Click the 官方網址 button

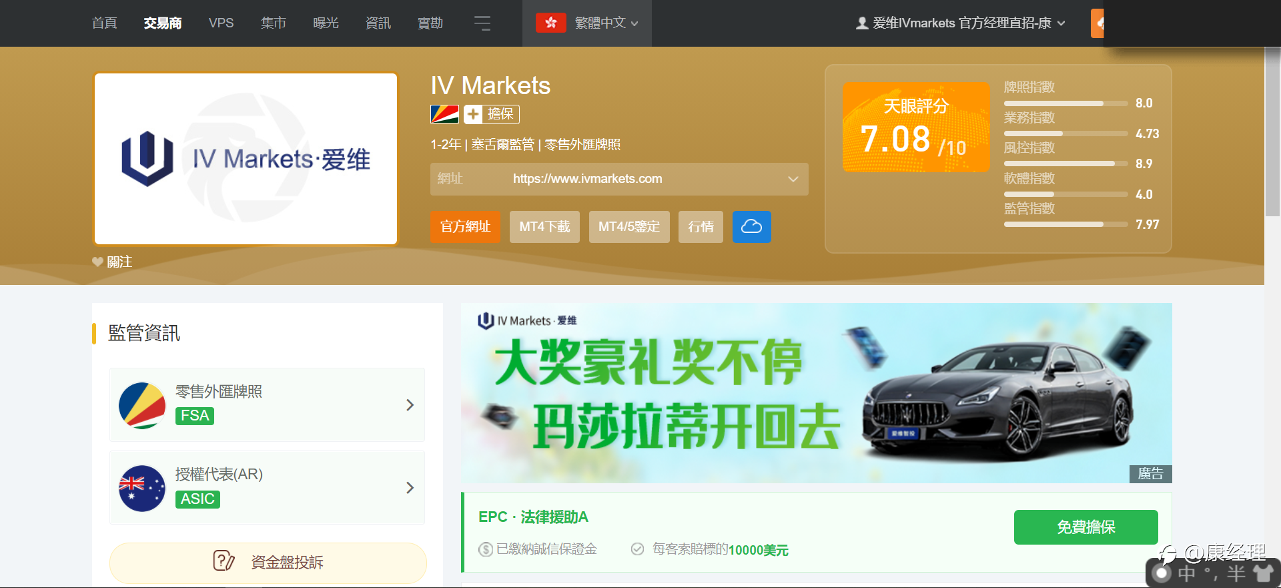465,227
